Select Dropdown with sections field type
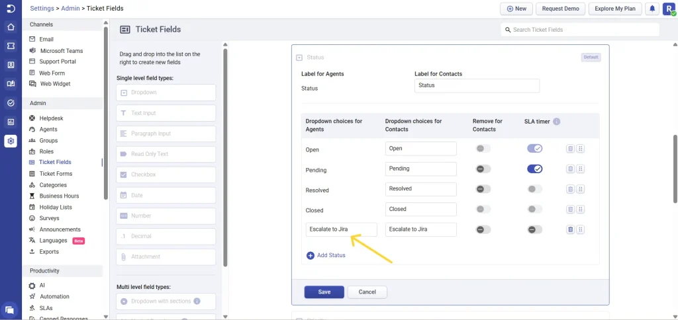This screenshot has width=678, height=320. point(166,301)
